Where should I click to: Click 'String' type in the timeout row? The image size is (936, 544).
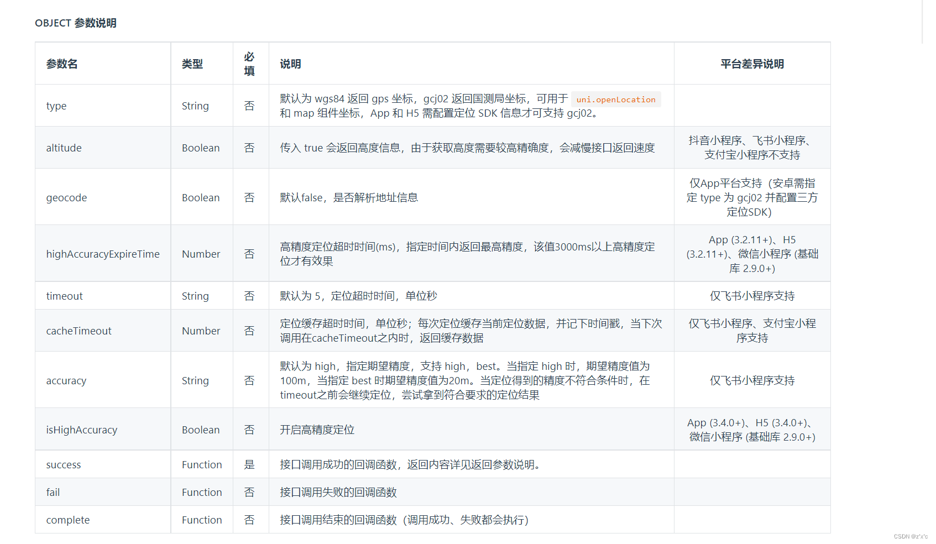196,296
